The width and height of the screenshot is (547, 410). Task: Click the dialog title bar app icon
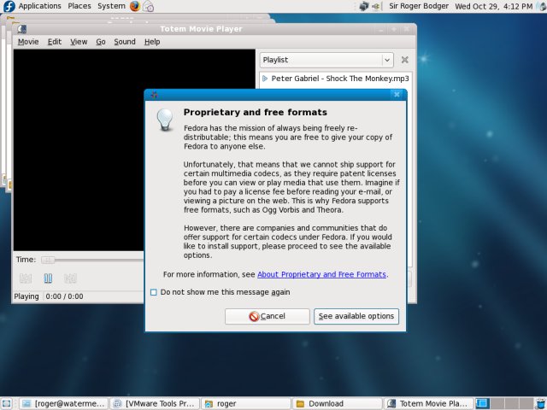coord(154,95)
